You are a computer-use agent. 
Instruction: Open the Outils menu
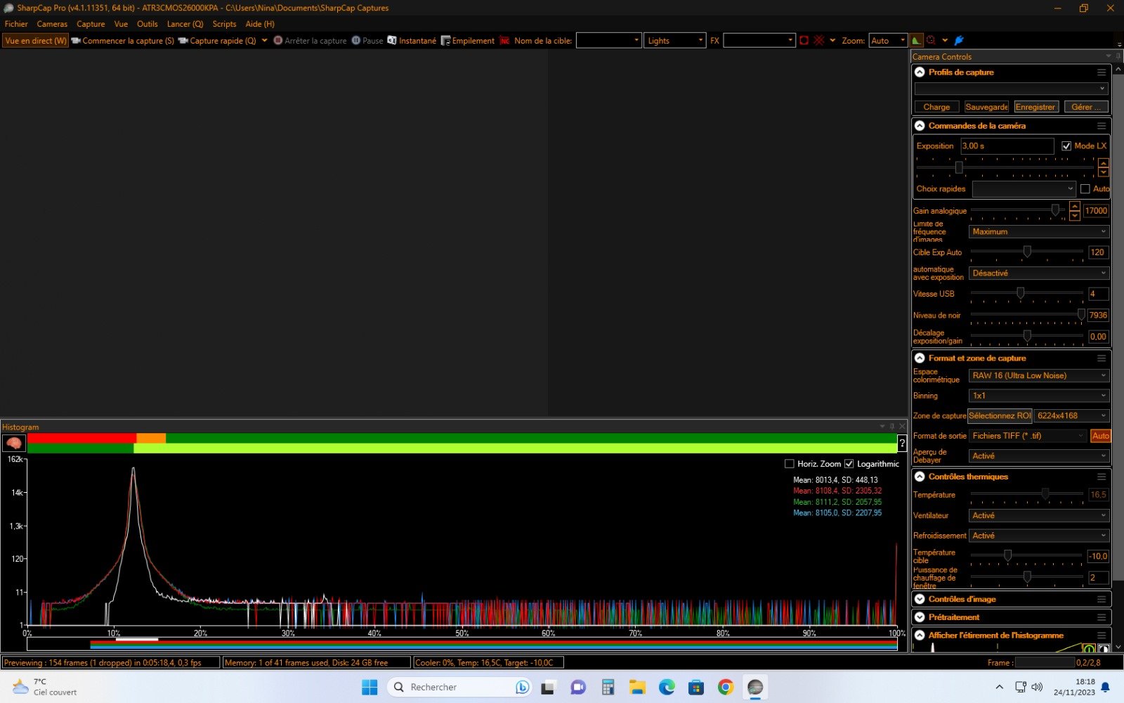coord(147,24)
